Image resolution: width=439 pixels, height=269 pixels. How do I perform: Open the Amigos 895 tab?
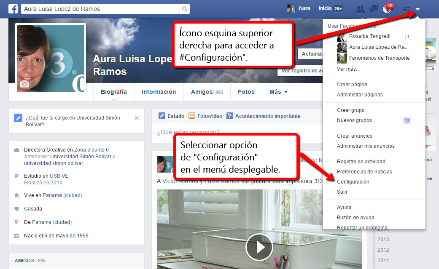(x=207, y=92)
